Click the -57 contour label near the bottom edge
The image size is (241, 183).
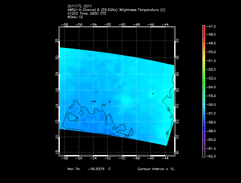coord(127,136)
